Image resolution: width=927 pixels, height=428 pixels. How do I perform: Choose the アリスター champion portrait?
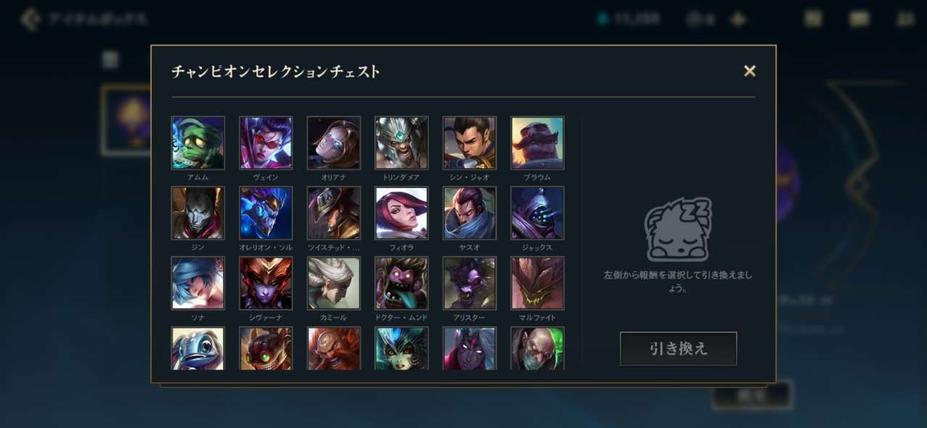coord(470,283)
